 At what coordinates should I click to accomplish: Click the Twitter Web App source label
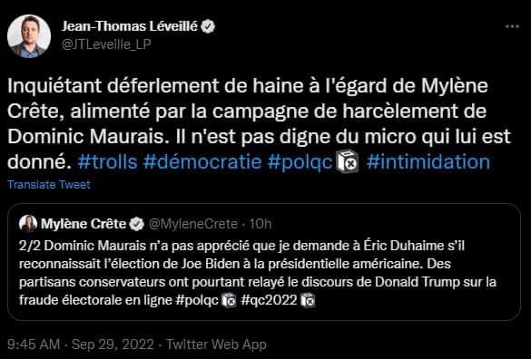tap(216, 344)
